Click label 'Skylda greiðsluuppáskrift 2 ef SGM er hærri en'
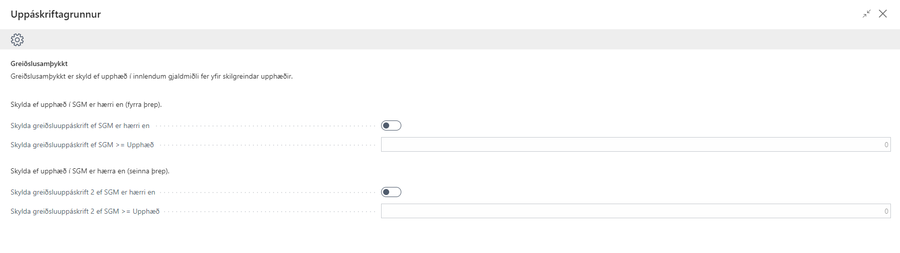This screenshot has height=253, width=900. (83, 192)
